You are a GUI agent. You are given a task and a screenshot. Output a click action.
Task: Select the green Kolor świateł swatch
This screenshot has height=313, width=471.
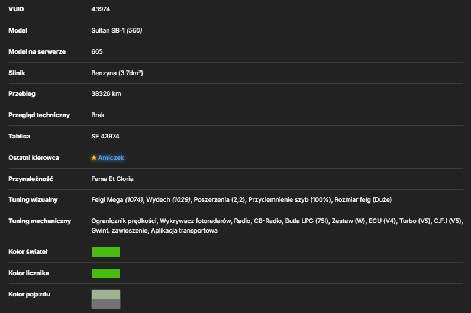106,252
